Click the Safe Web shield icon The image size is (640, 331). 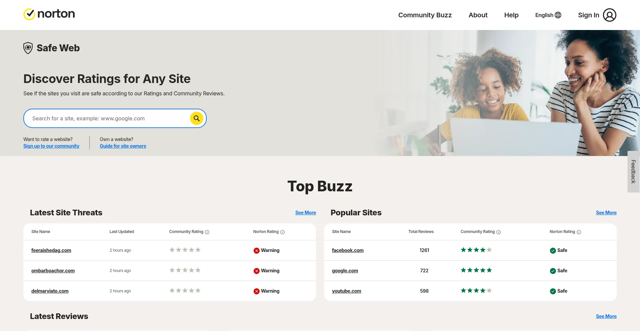coord(28,48)
